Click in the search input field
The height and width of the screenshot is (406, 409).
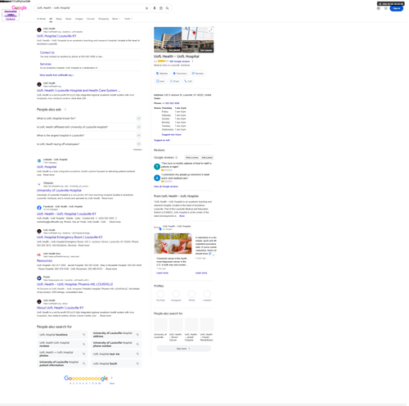(x=90, y=8)
